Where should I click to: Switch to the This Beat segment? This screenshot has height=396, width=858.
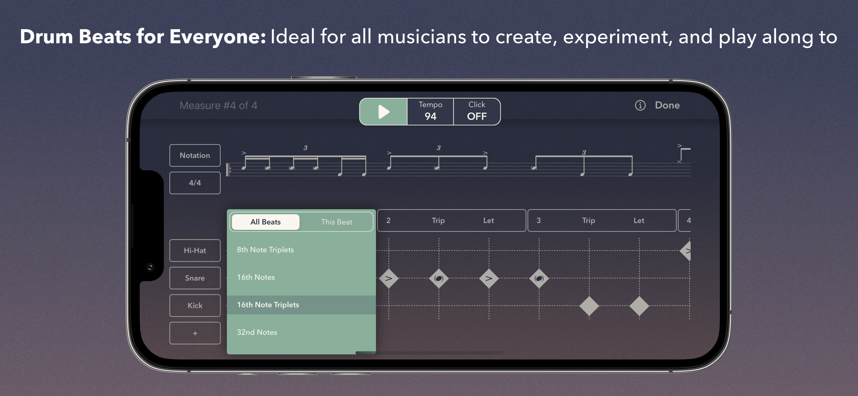(336, 222)
